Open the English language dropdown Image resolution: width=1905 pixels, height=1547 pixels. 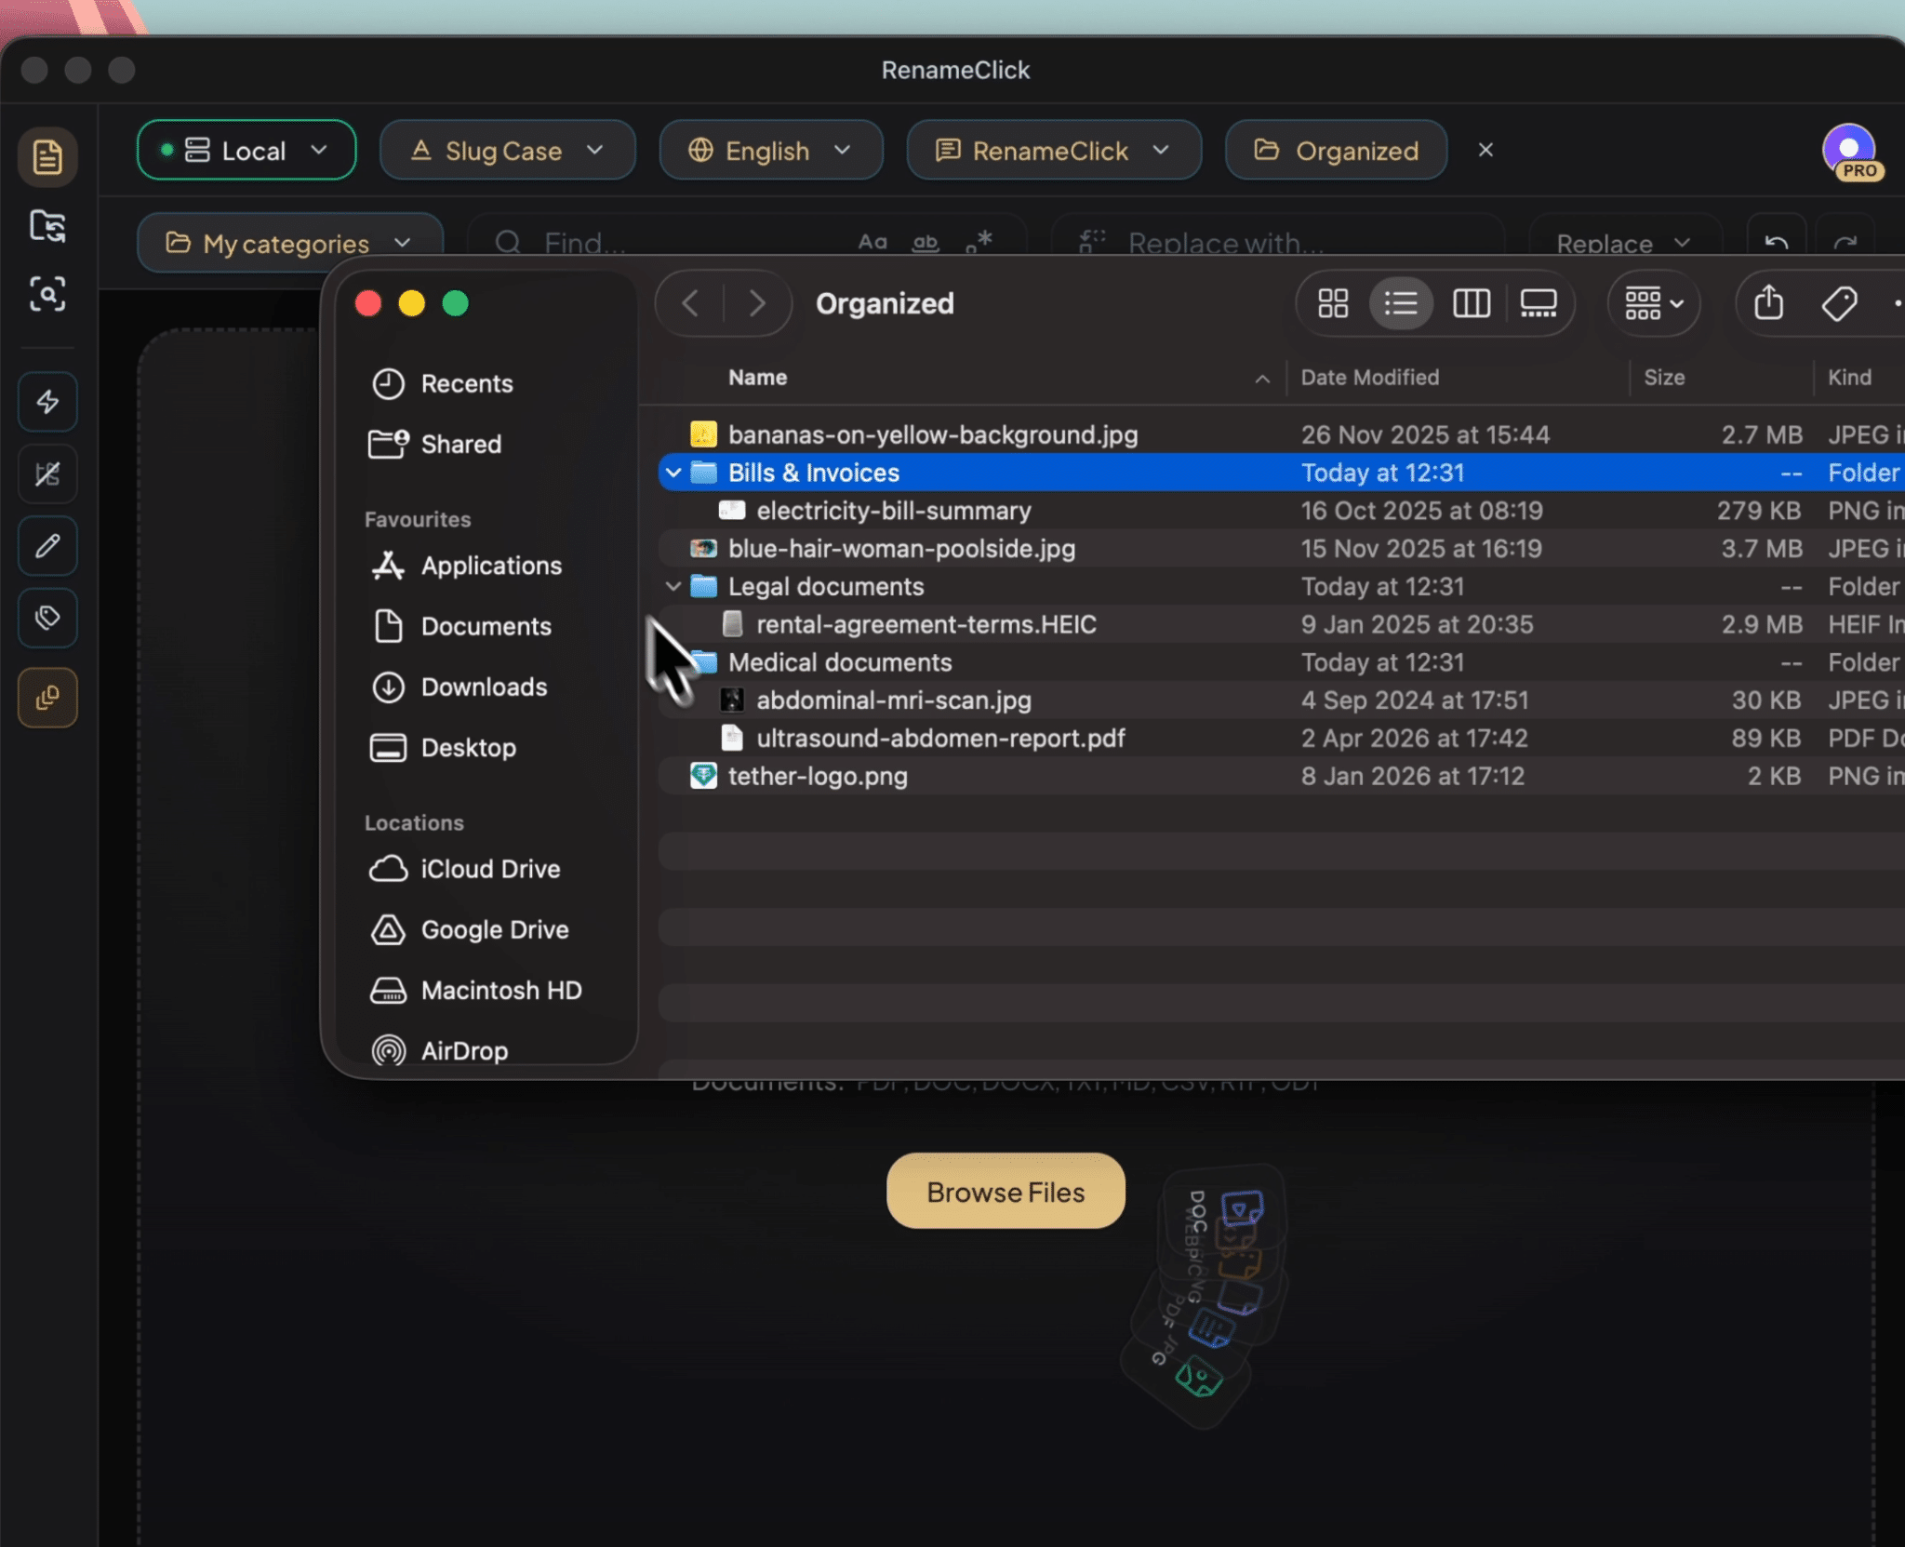771,151
